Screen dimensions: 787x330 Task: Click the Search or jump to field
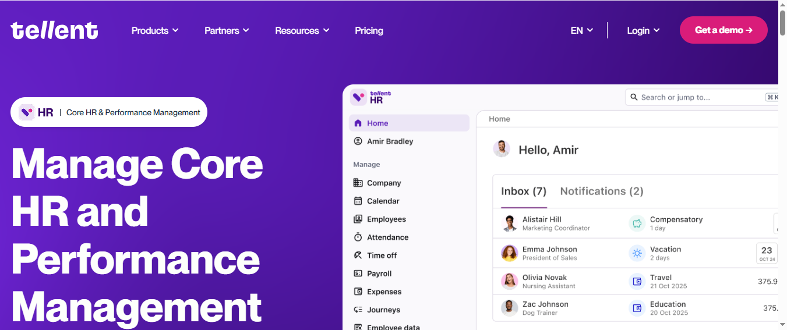(x=701, y=97)
